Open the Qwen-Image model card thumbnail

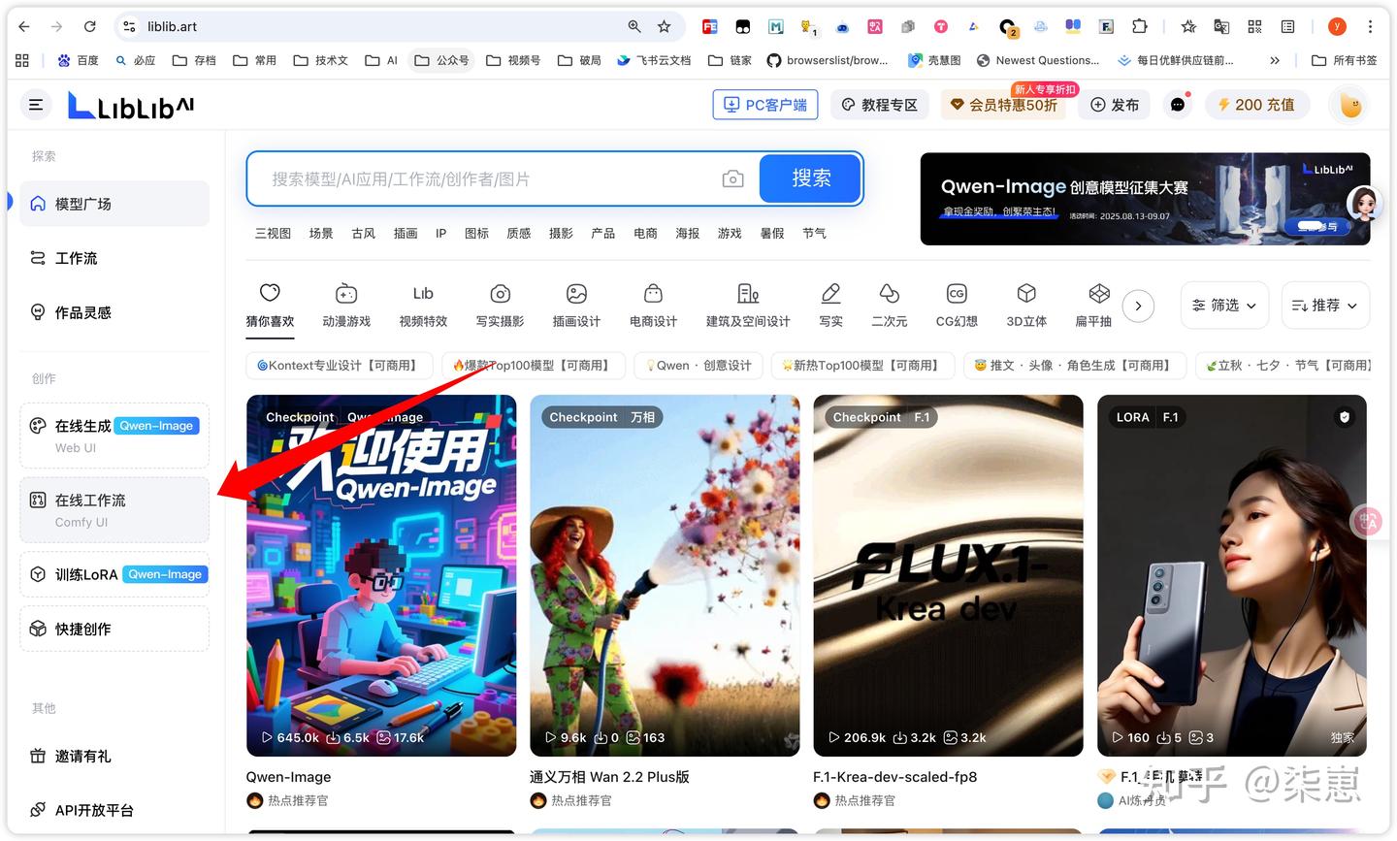380,574
